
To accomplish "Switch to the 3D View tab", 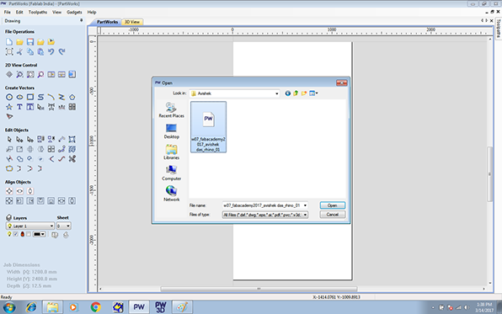I will click(x=132, y=22).
